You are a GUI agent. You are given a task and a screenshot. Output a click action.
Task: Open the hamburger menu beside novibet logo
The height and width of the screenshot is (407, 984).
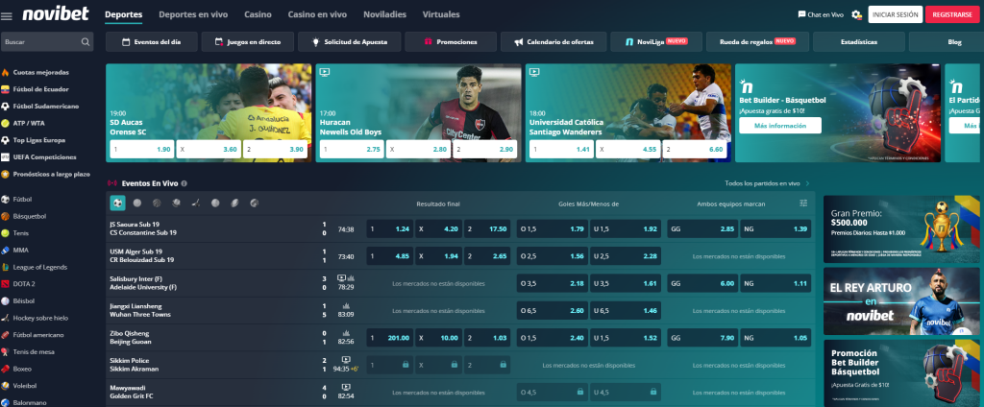pyautogui.click(x=8, y=15)
